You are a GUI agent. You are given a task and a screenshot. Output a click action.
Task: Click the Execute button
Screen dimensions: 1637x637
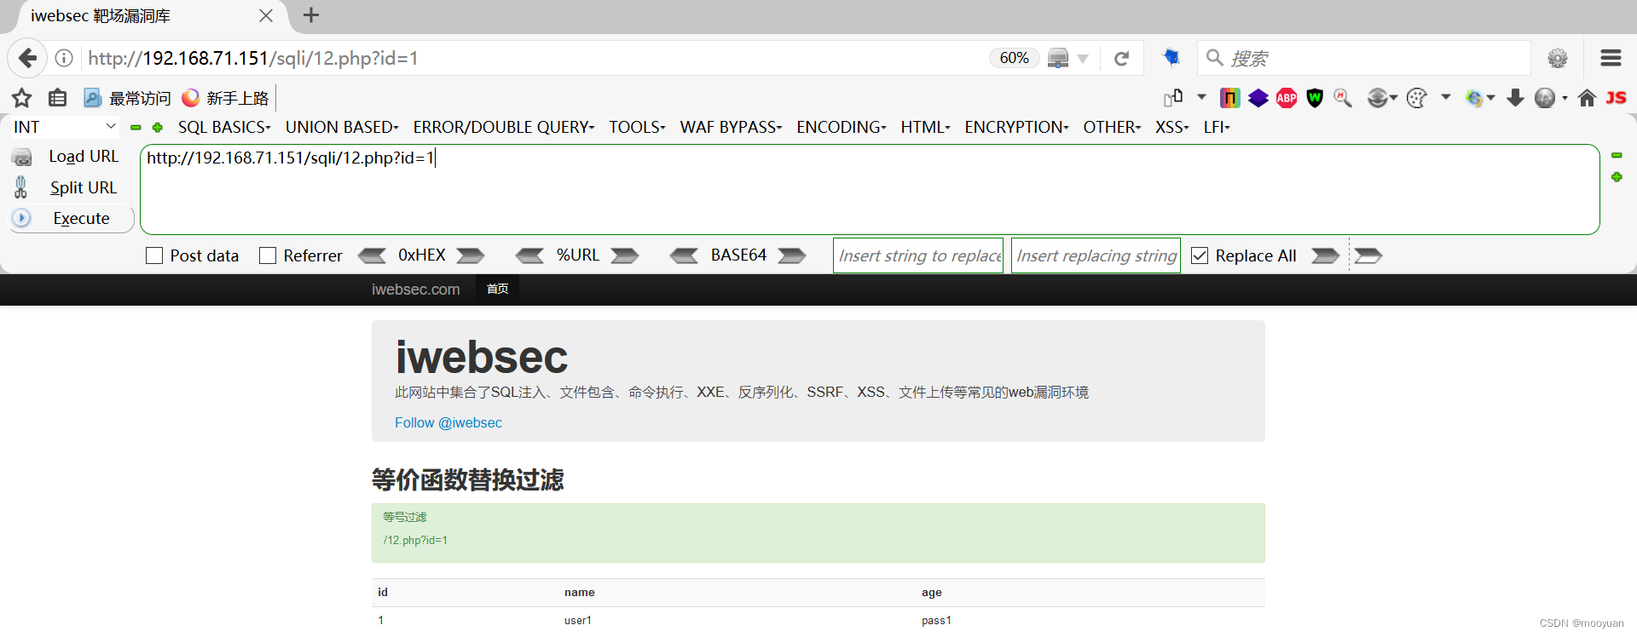(72, 218)
